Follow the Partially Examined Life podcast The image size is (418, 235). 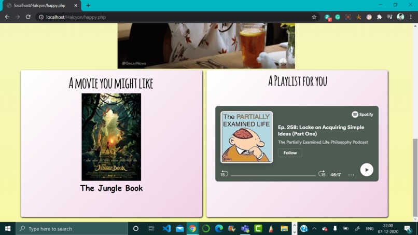pos(290,153)
